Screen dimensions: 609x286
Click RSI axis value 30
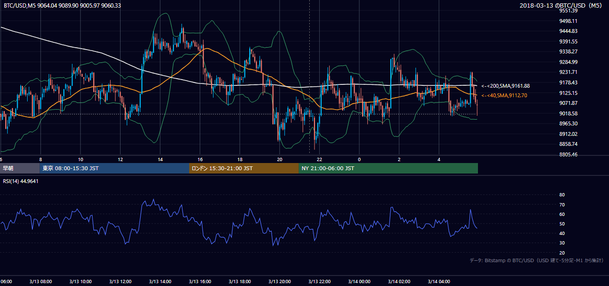562,243
